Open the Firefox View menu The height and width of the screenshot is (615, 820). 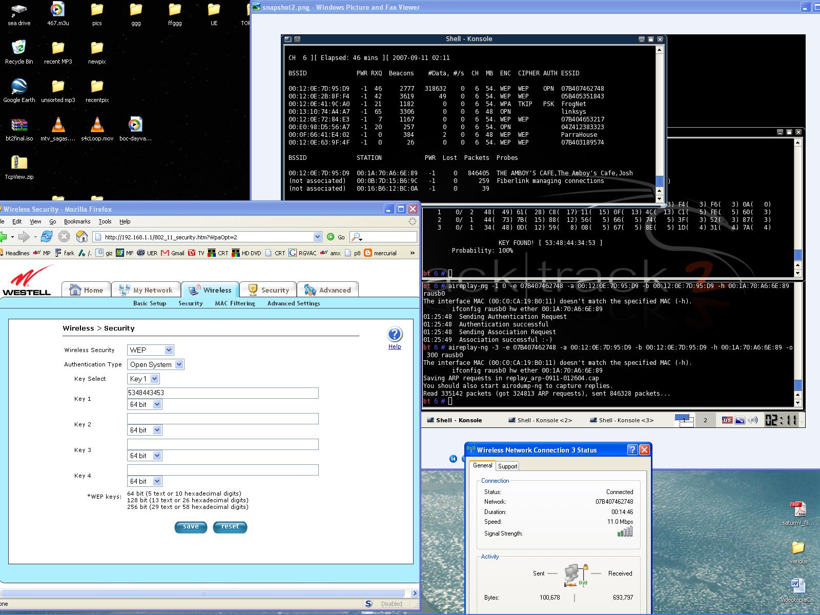coord(35,221)
